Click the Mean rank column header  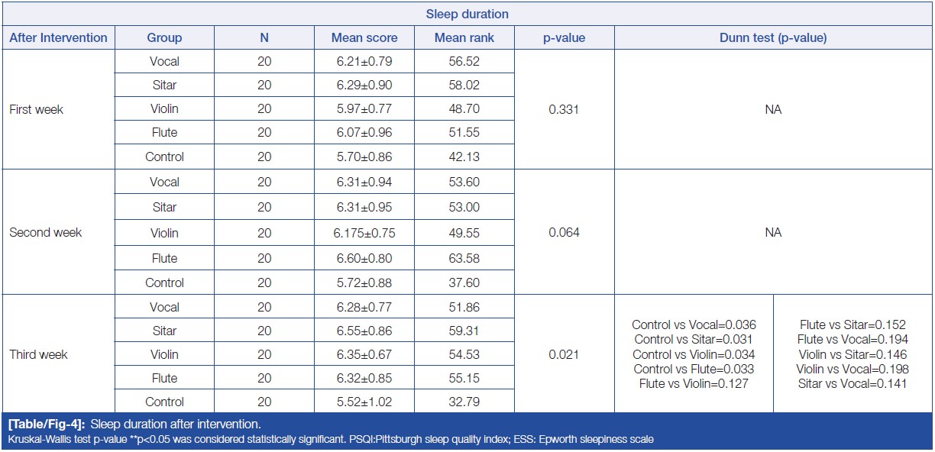pyautogui.click(x=464, y=37)
